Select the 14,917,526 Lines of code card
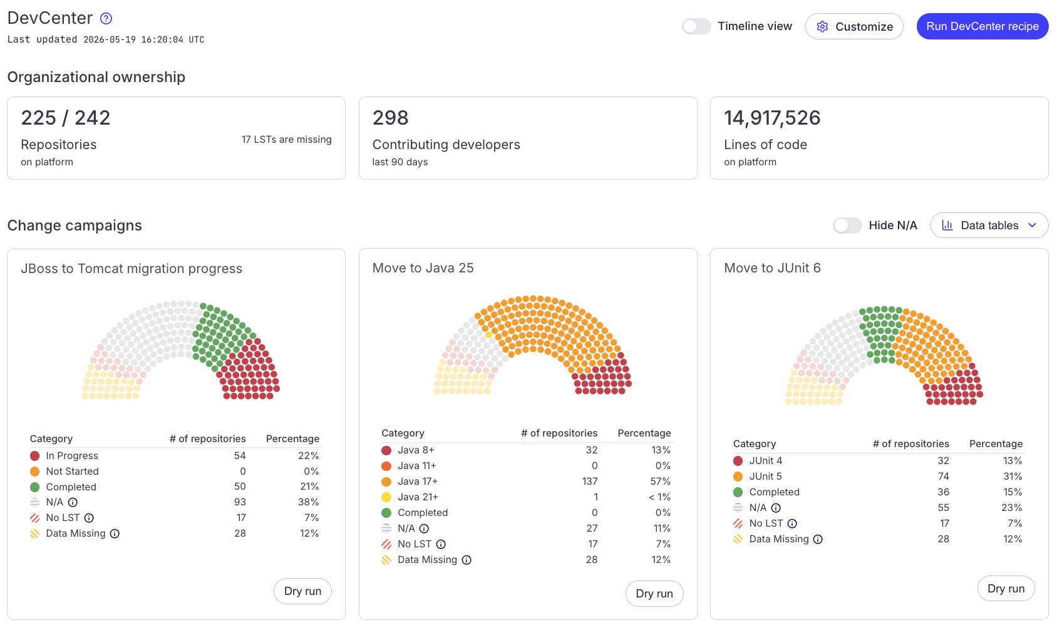The image size is (1062, 630). pyautogui.click(x=879, y=138)
